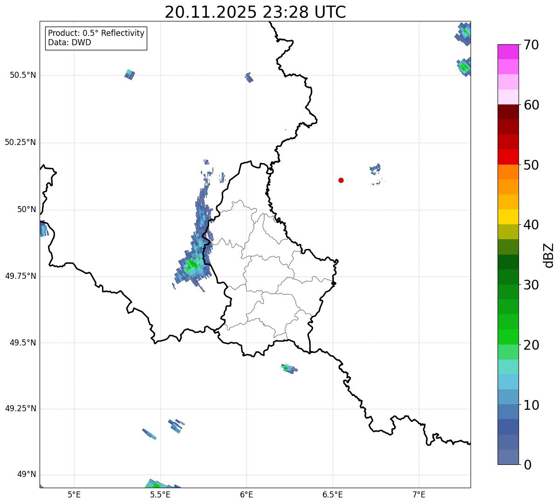Image resolution: width=560 pixels, height=504 pixels.
Task: Select the small radar echo south of Luxembourg
Action: (x=289, y=368)
